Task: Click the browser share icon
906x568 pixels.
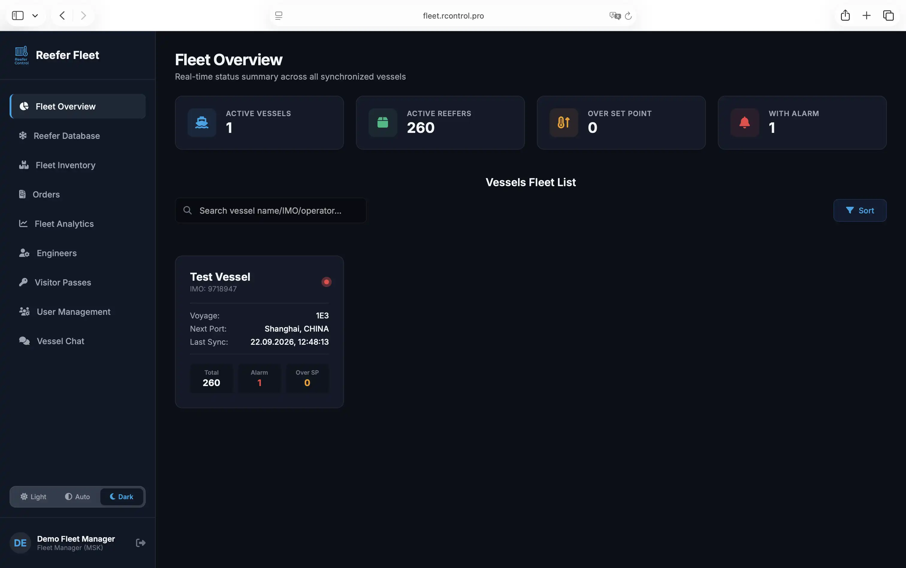Action: (845, 15)
